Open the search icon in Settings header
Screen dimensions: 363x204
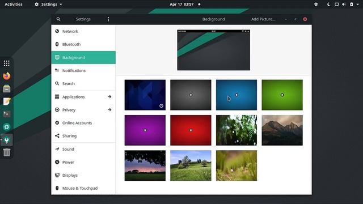58,19
